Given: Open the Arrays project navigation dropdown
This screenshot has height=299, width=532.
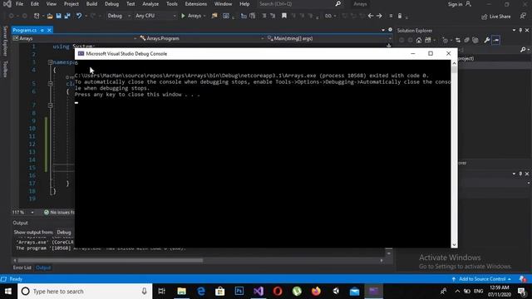Looking at the screenshot, I should coord(75,38).
